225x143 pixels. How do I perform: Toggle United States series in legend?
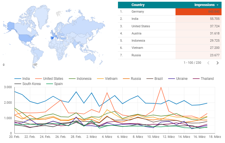(49, 79)
